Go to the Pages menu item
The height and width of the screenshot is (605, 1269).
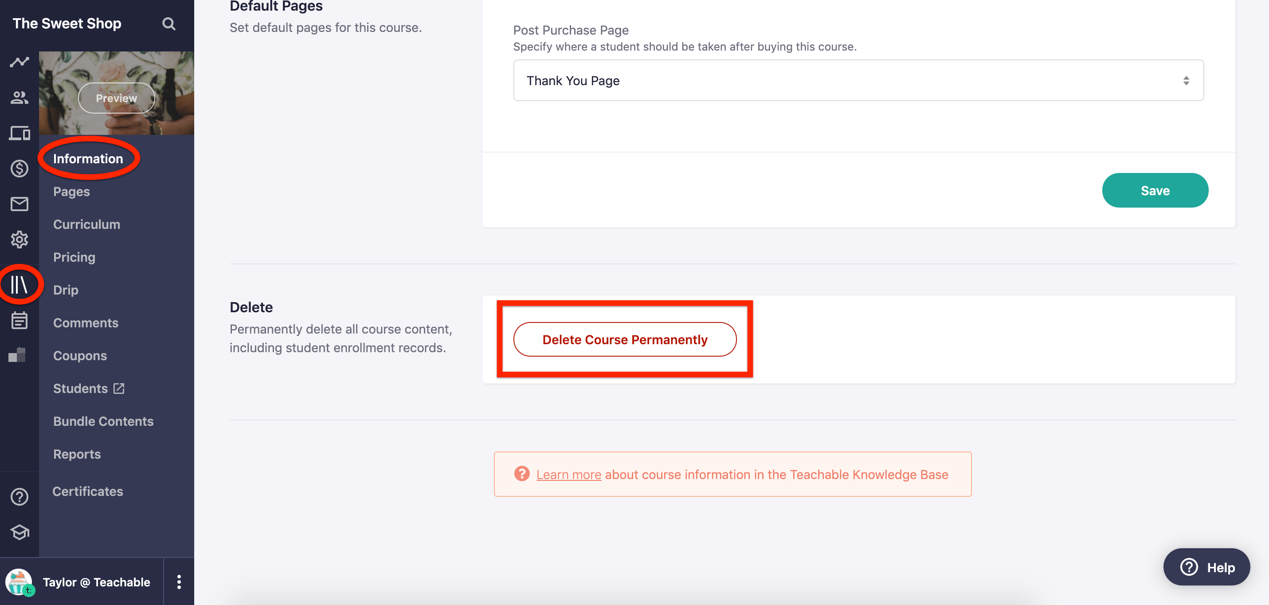tap(71, 191)
